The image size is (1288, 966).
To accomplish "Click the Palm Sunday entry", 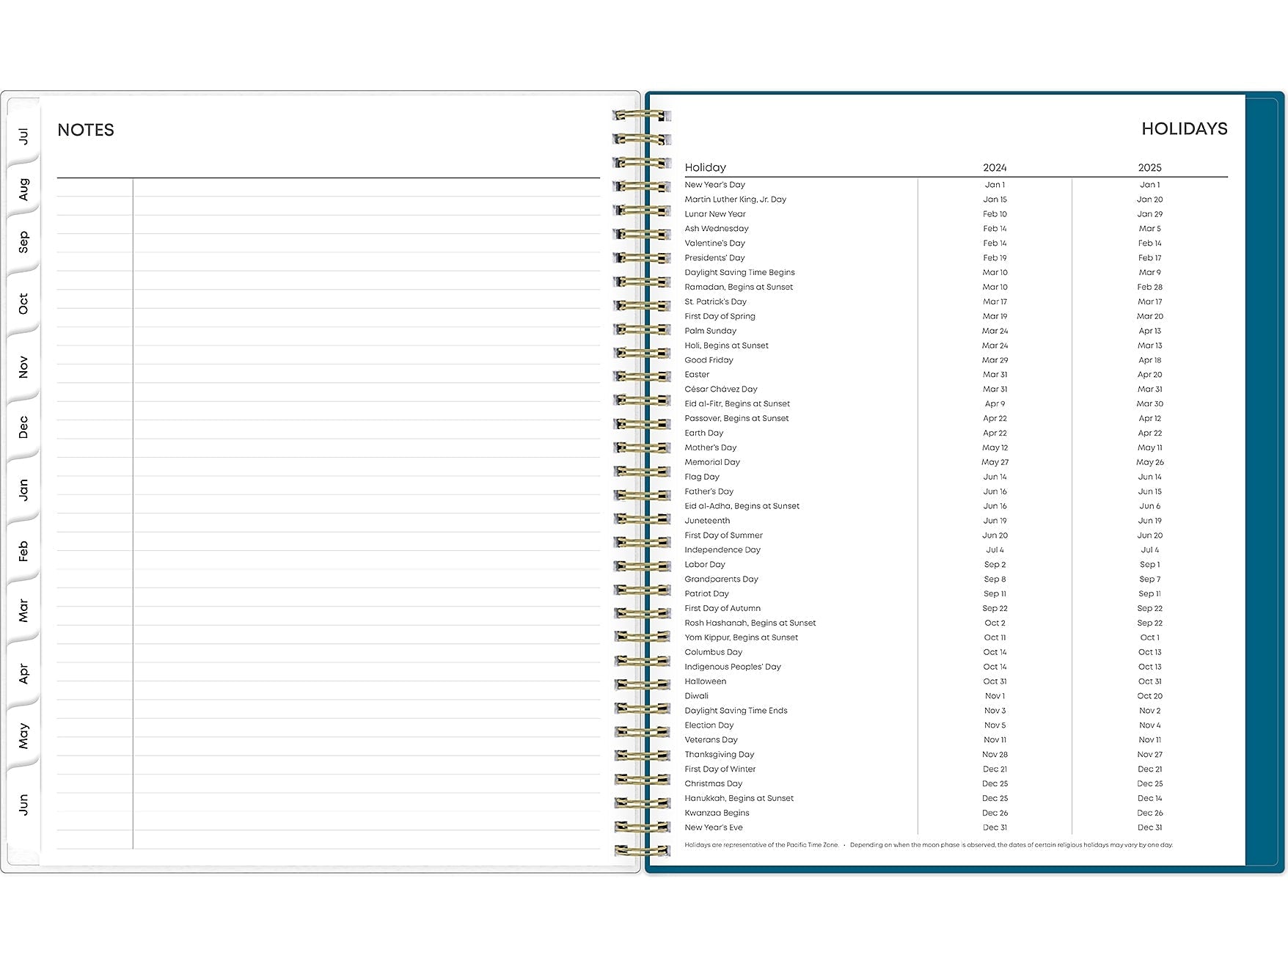I will pyautogui.click(x=710, y=331).
